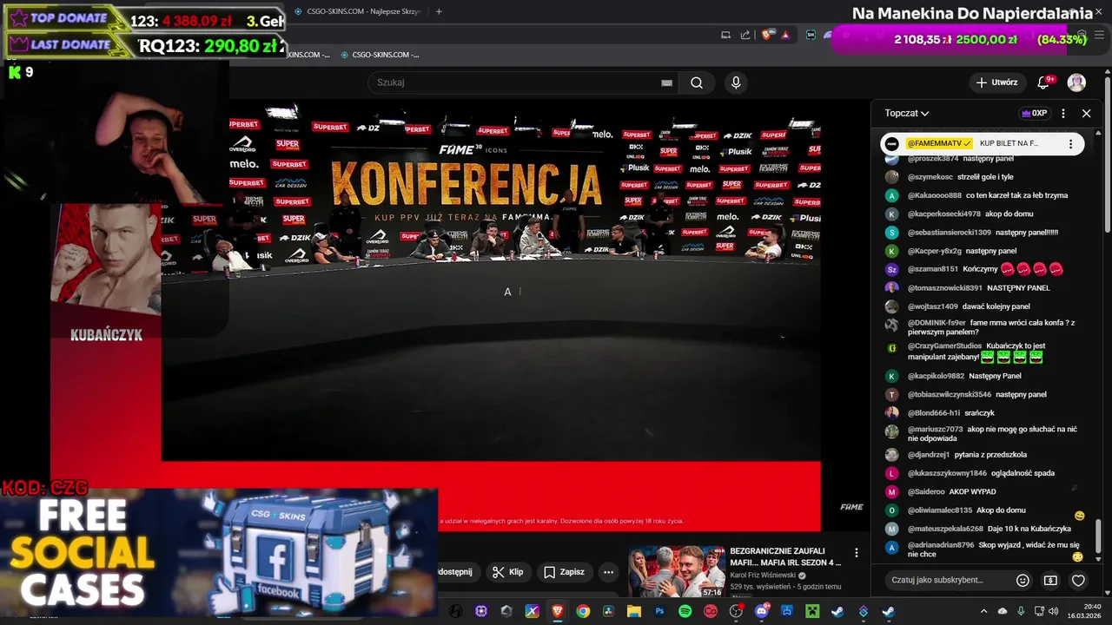Launch DaVinci Resolve from the taskbar
This screenshot has width=1112, height=625.
pyautogui.click(x=608, y=611)
